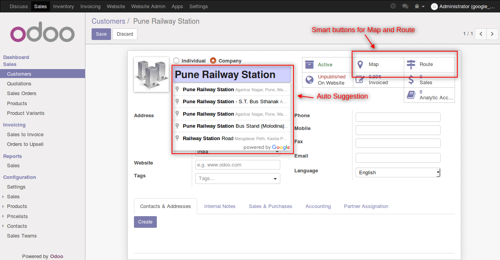
Task: Select the Individual radio button
Action: pos(177,61)
